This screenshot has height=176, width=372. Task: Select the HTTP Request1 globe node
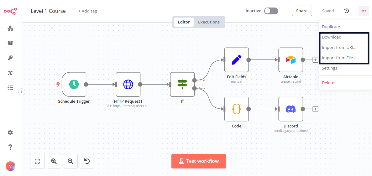click(128, 84)
